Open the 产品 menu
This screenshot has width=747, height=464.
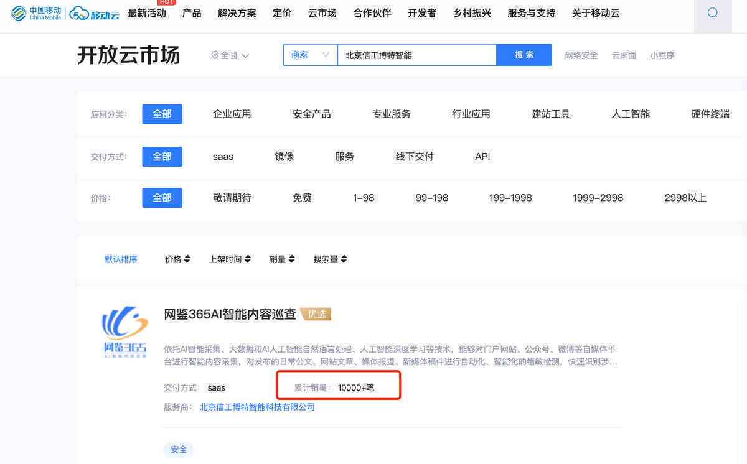(x=192, y=13)
